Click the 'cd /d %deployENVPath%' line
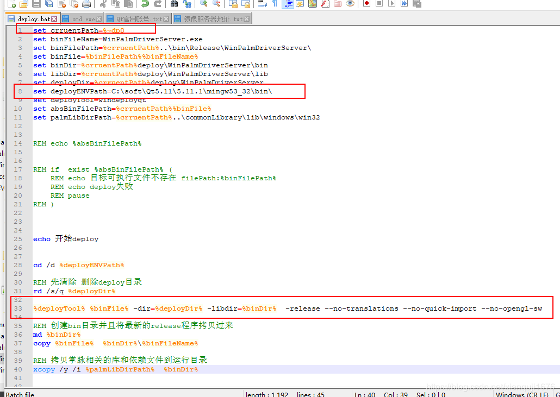 (x=79, y=265)
